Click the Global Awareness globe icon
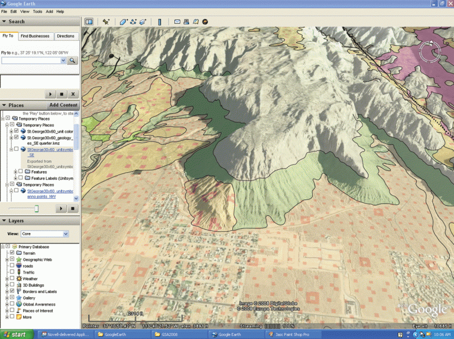This screenshot has height=339, width=454. click(19, 304)
